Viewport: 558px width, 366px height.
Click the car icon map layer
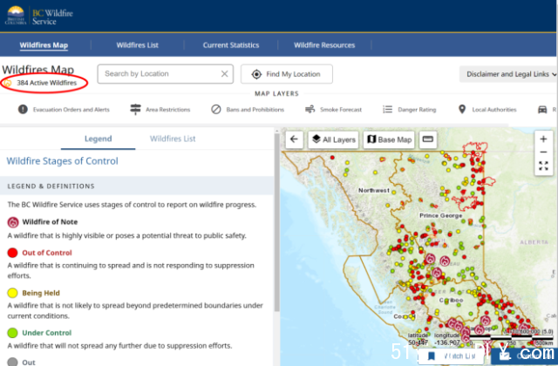[x=542, y=110]
